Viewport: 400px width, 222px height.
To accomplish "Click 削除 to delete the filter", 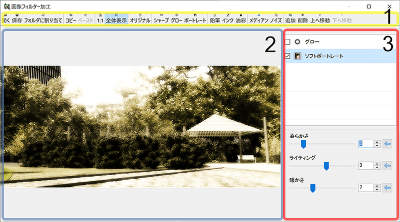I will tap(303, 19).
